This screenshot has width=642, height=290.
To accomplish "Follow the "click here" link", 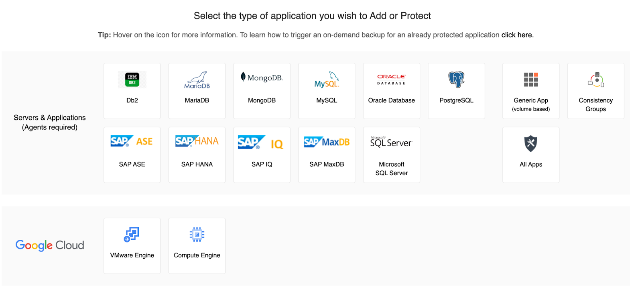I will point(517,35).
